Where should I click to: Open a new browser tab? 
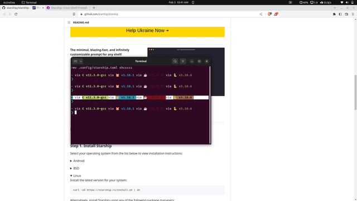click(x=94, y=8)
